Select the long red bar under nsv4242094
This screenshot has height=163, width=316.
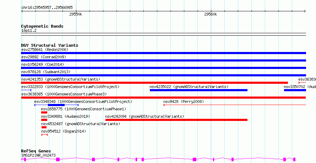tap(176, 120)
